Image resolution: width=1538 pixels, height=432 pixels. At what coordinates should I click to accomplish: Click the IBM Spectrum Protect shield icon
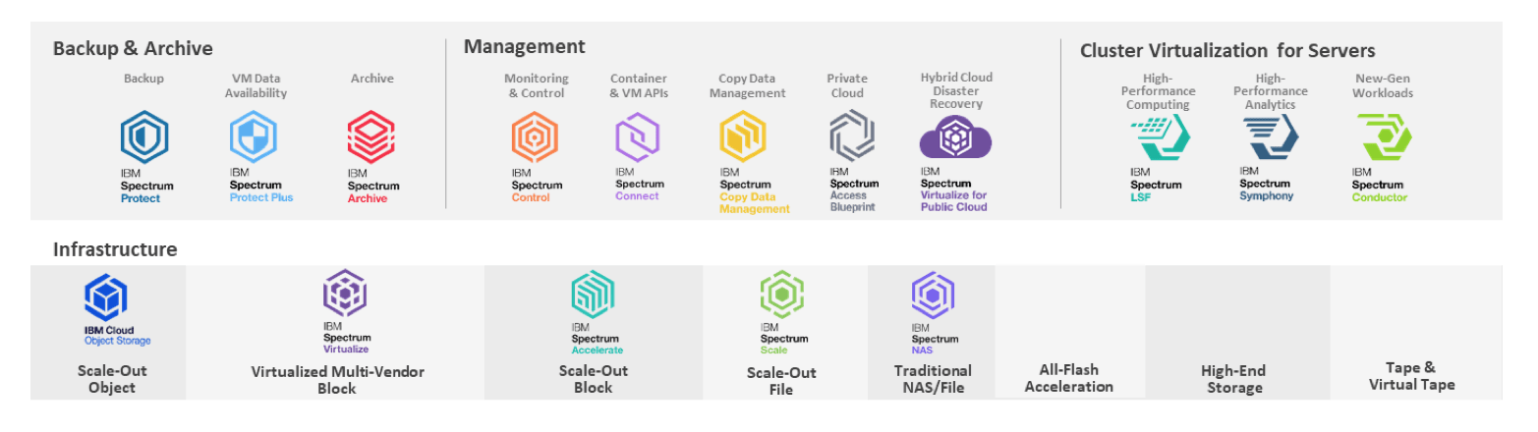tap(144, 136)
